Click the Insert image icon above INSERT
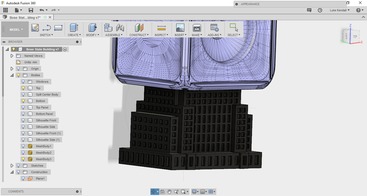The width and height of the screenshot is (367, 196). (x=180, y=28)
